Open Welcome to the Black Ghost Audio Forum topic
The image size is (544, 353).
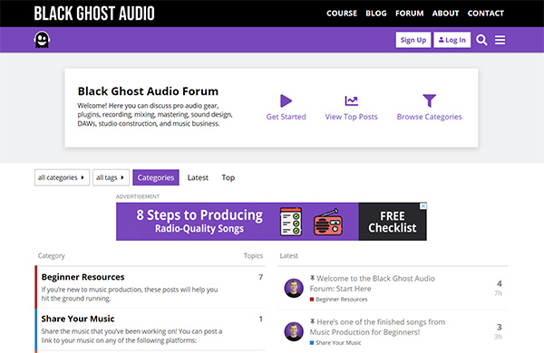[x=373, y=283]
